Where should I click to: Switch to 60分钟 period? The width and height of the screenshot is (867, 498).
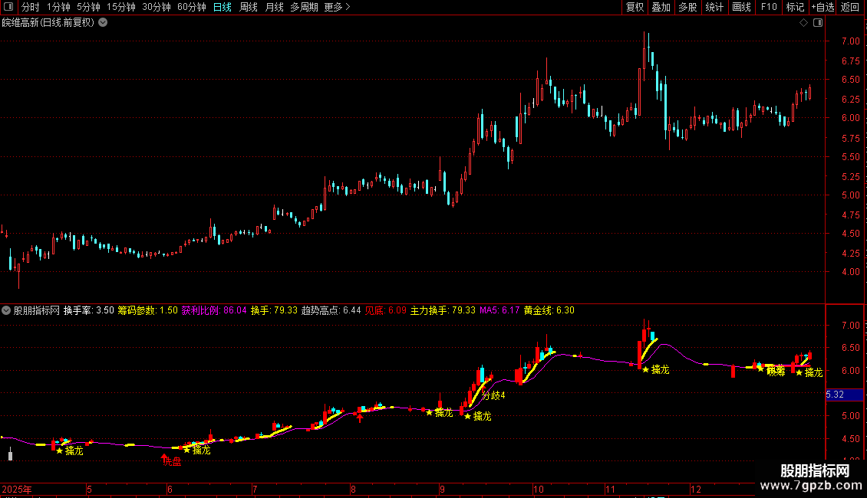(x=192, y=7)
